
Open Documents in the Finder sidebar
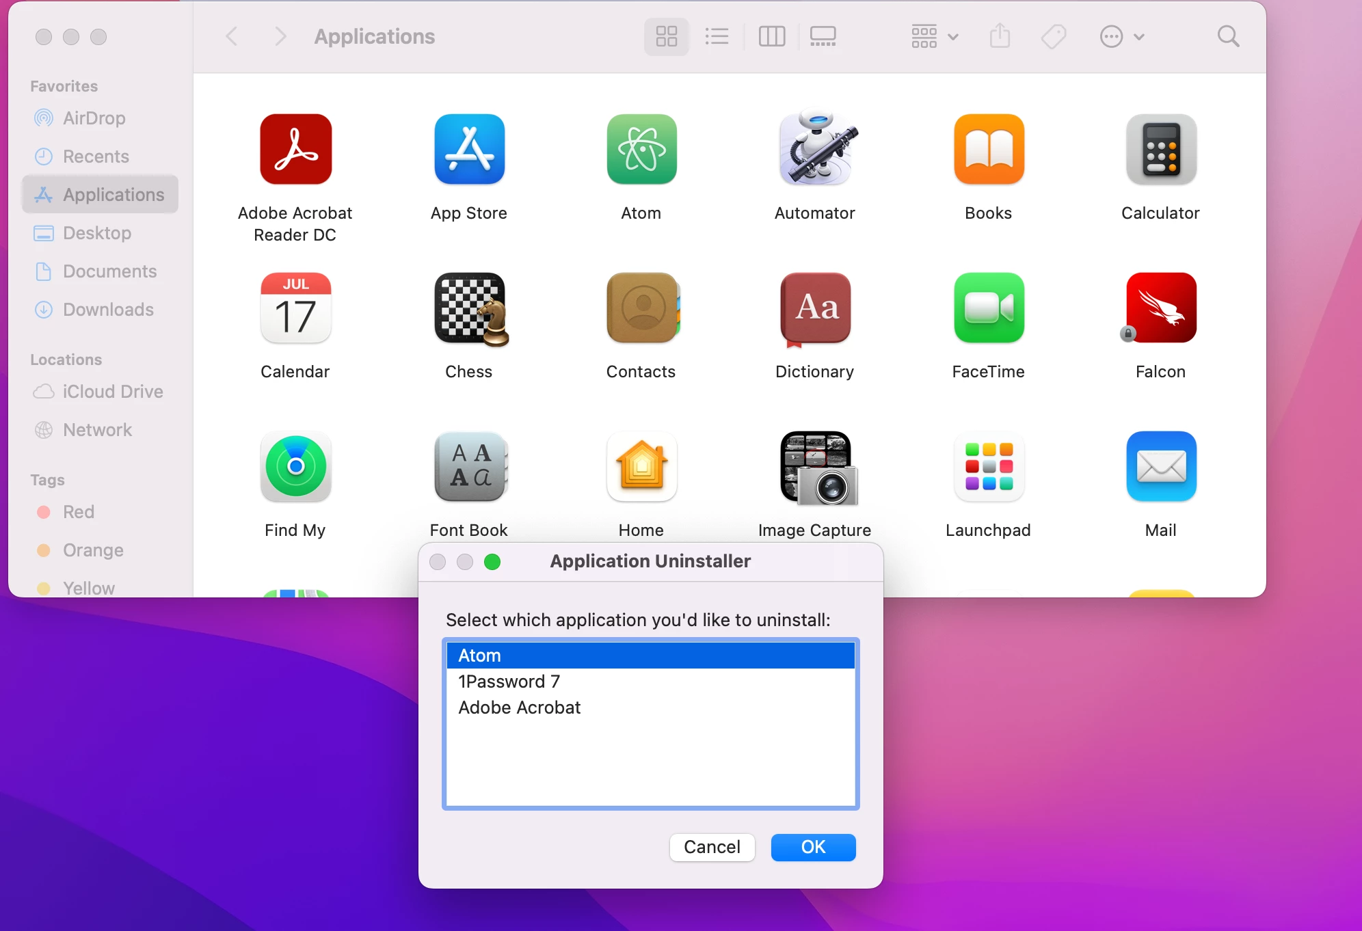pyautogui.click(x=100, y=271)
